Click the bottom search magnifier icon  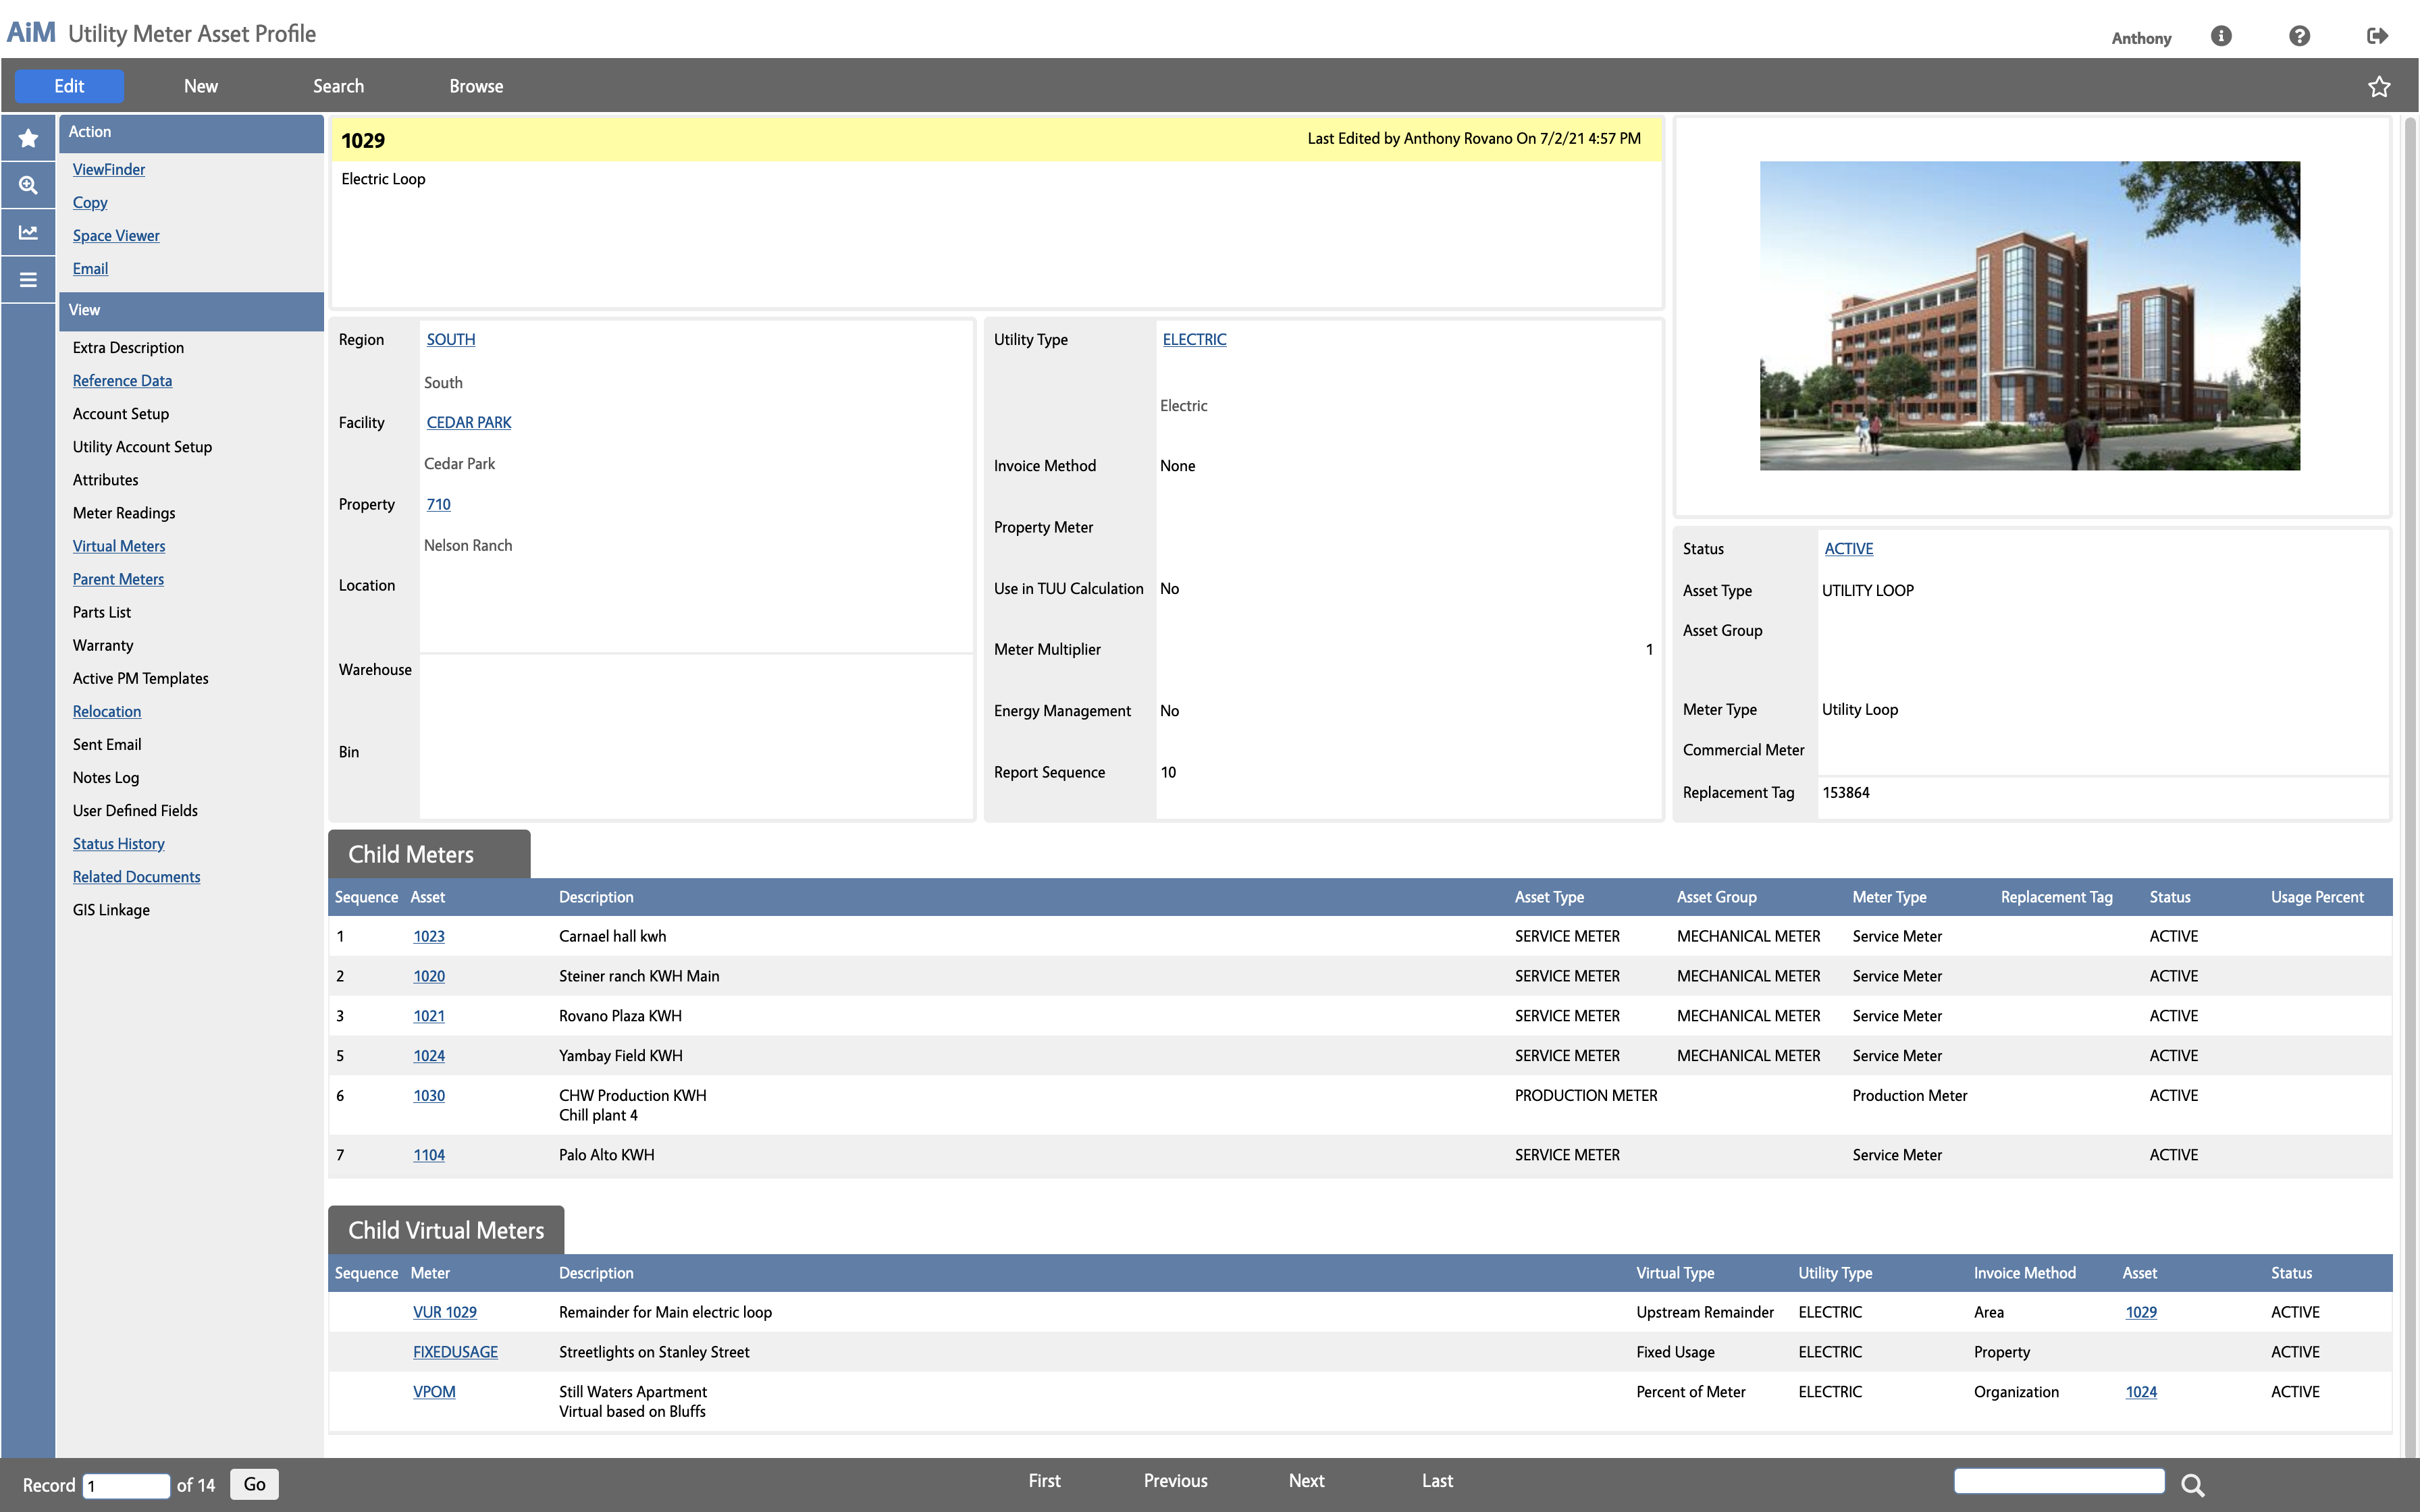2193,1485
